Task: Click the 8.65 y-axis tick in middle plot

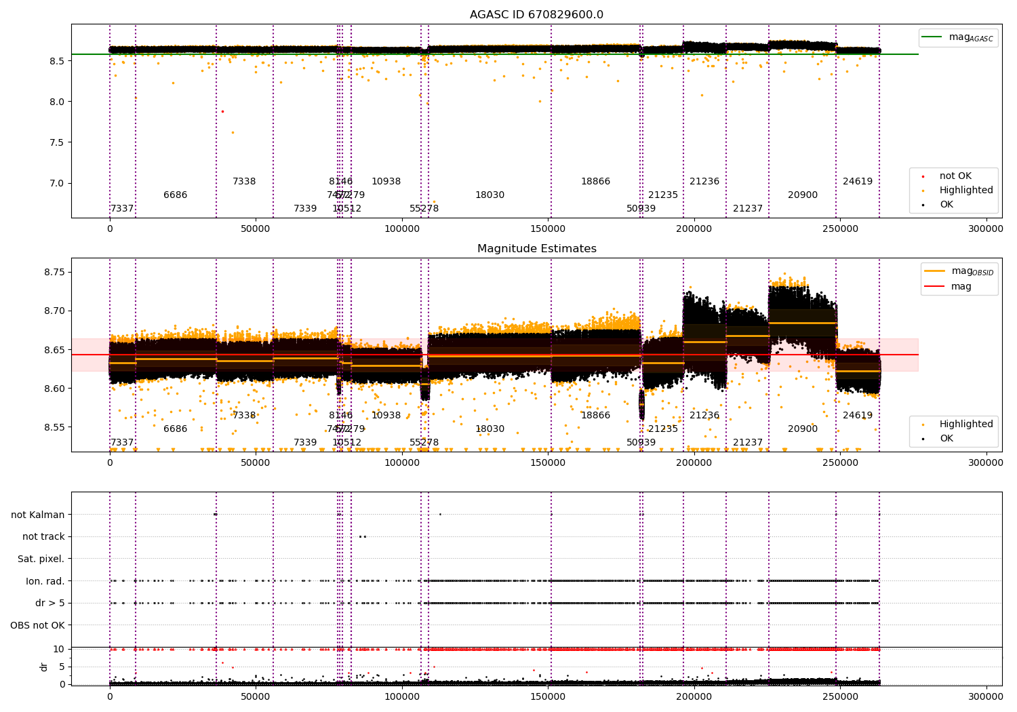Action: [x=54, y=350]
